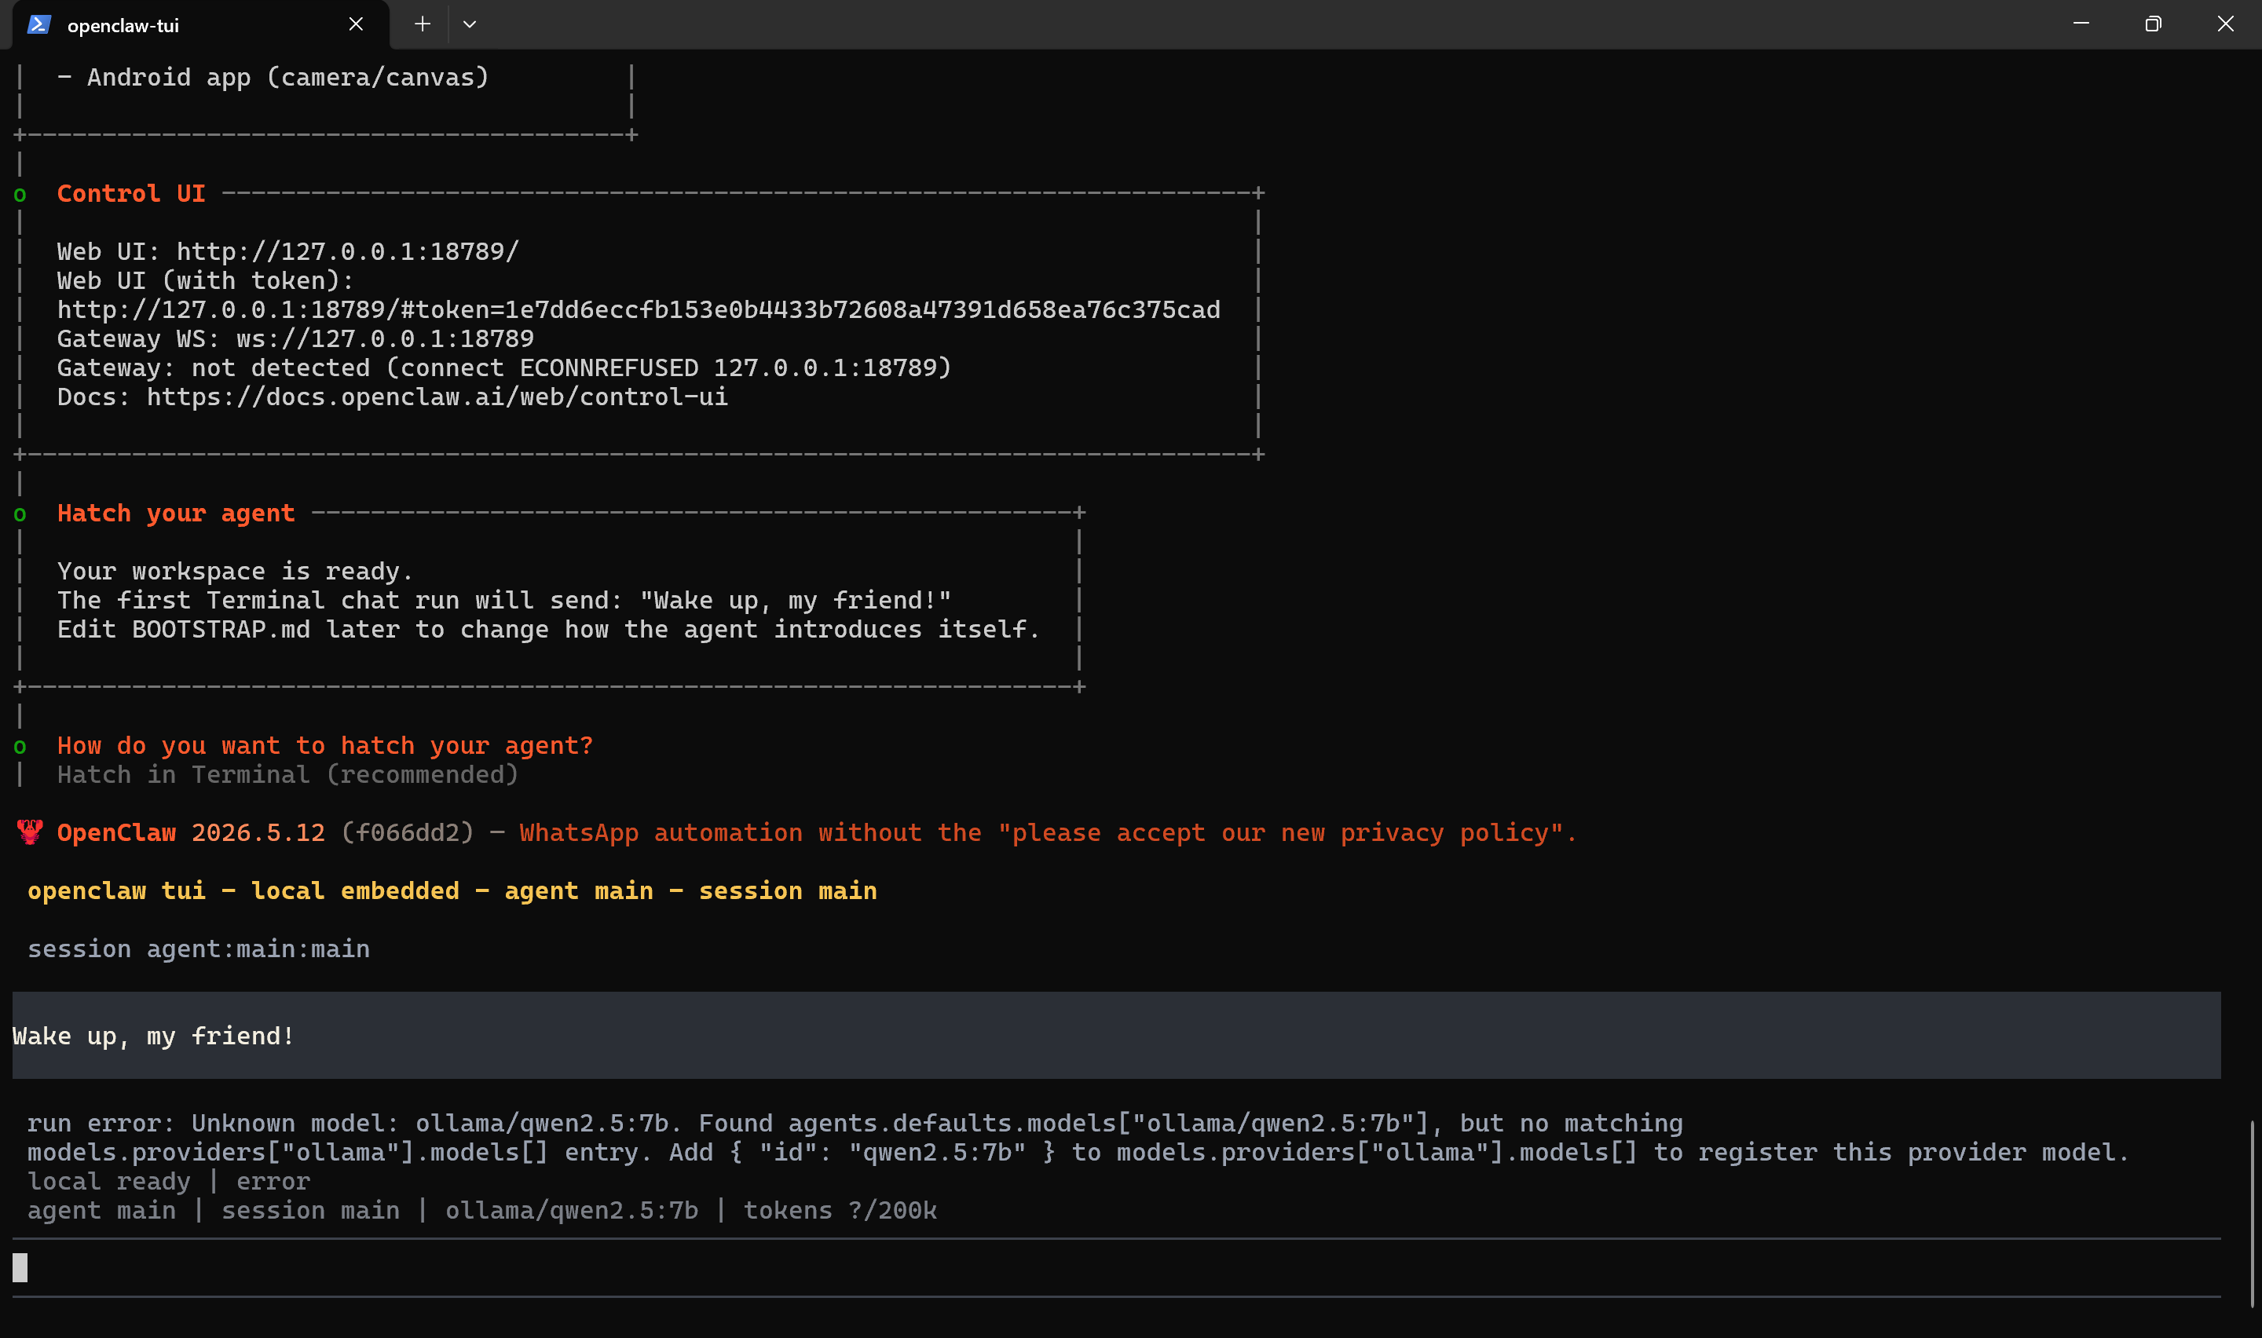Viewport: 2262px width, 1338px height.
Task: Click the 'OpenClaw 2026.5.12' version text
Action: 191,833
